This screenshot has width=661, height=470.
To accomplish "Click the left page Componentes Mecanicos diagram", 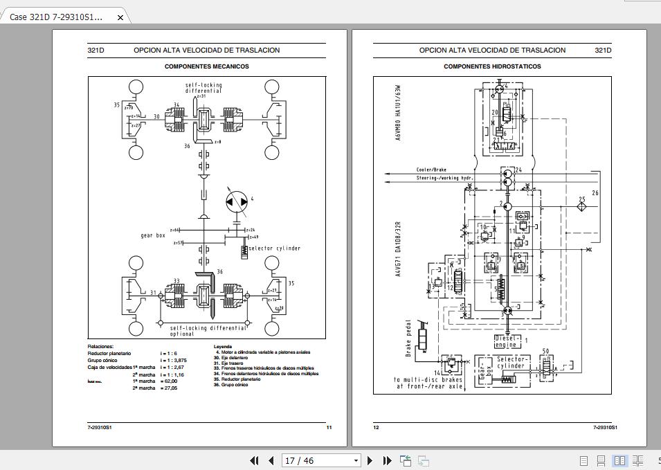I will tap(206, 206).
